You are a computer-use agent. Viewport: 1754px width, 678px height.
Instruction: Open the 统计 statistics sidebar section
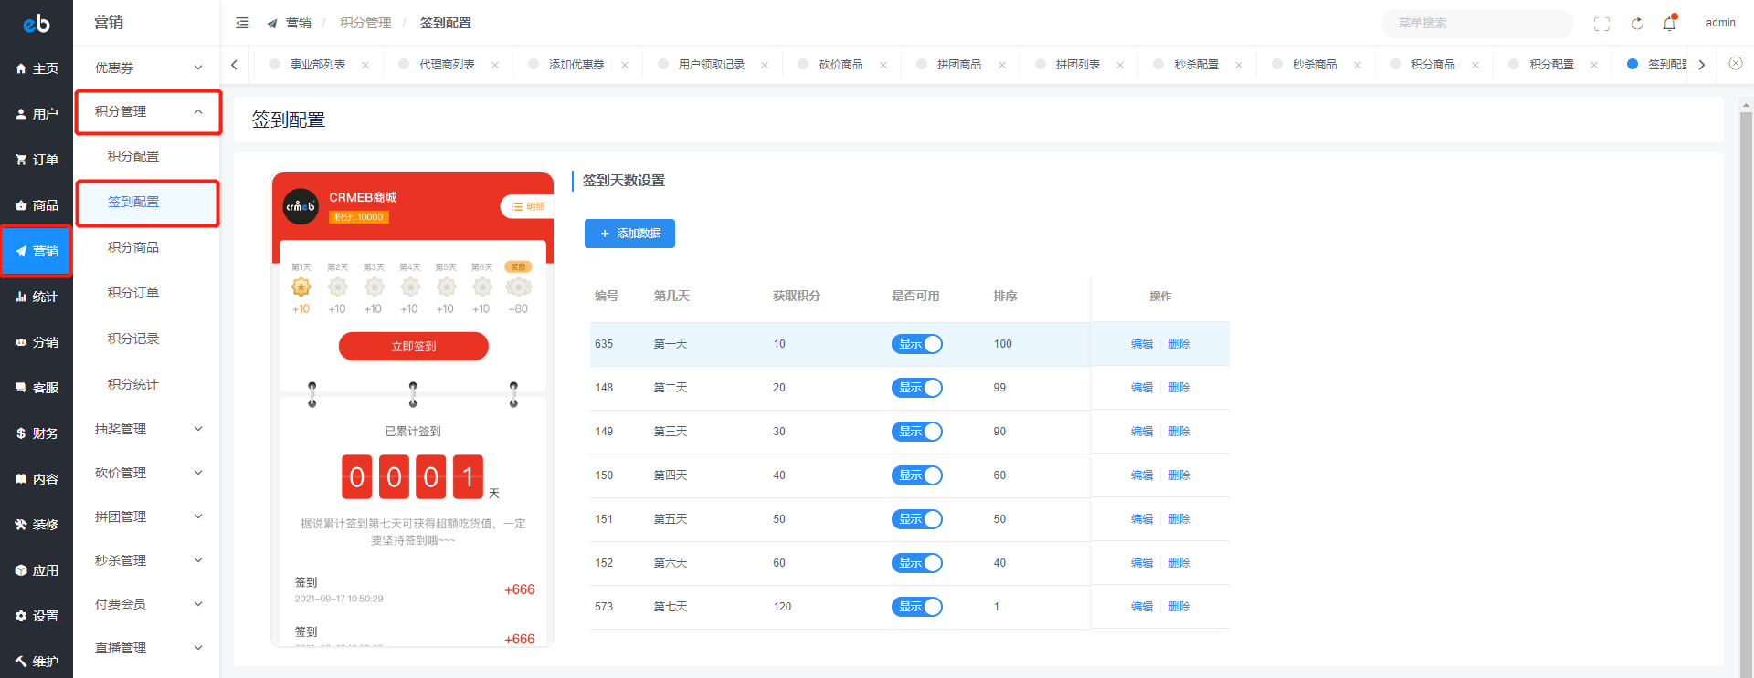click(37, 297)
